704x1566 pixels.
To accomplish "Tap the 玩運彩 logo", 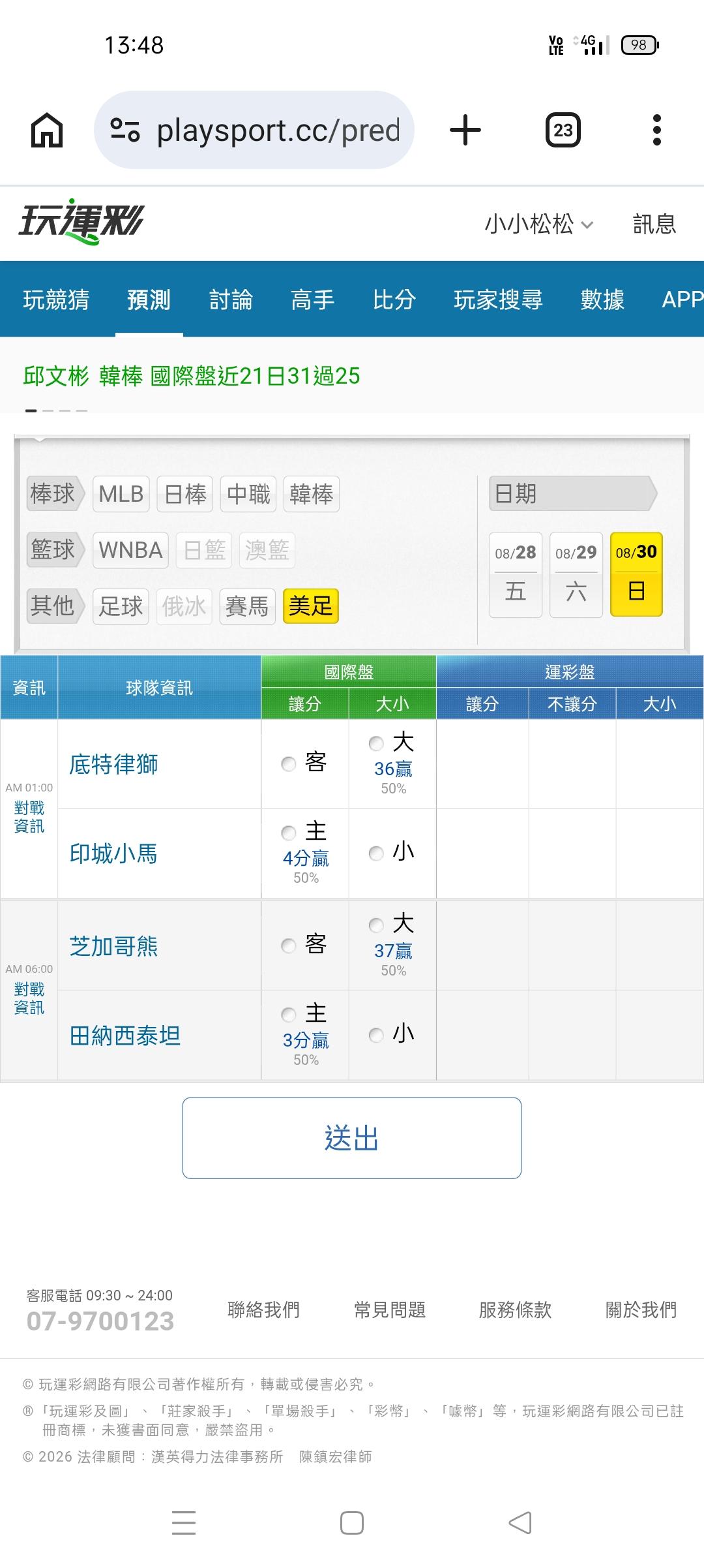I will (x=81, y=222).
